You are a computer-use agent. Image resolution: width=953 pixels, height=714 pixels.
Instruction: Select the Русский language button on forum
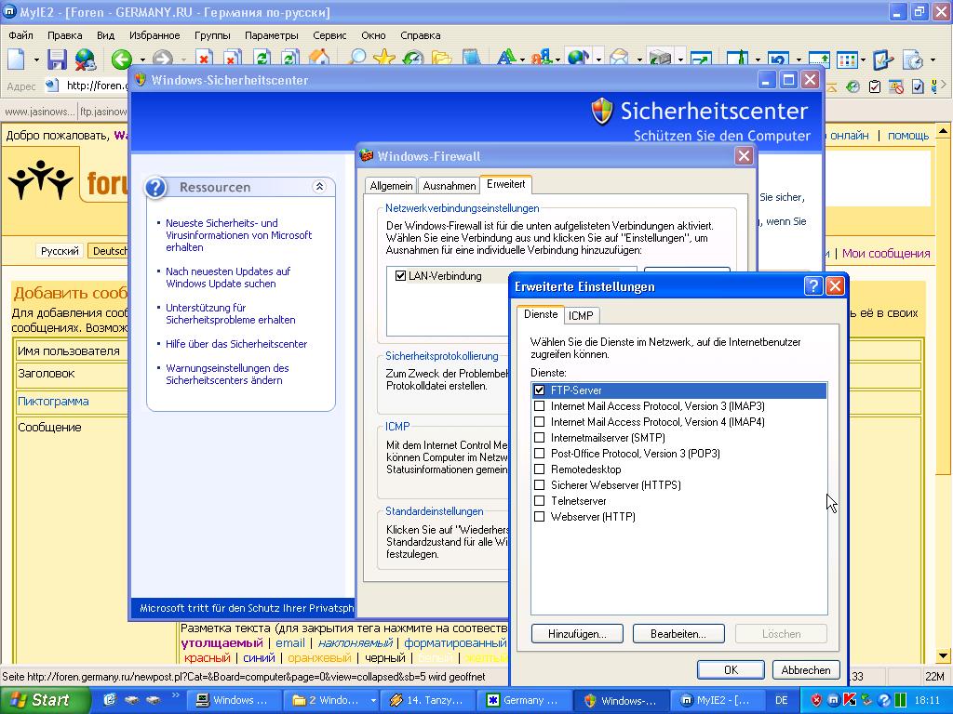60,251
